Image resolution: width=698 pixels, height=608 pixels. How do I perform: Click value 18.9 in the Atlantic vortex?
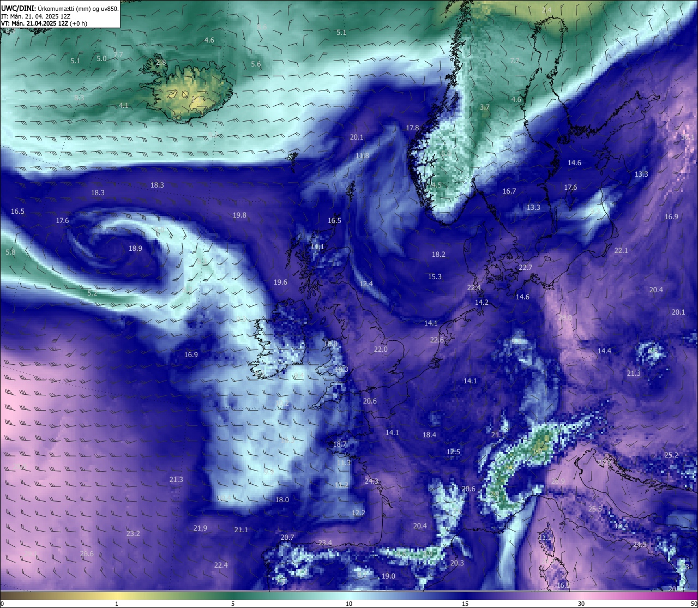coord(135,249)
